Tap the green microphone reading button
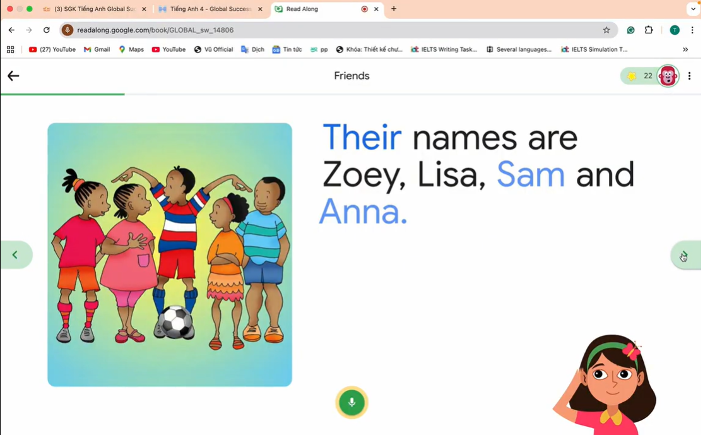This screenshot has width=727, height=435. click(352, 402)
